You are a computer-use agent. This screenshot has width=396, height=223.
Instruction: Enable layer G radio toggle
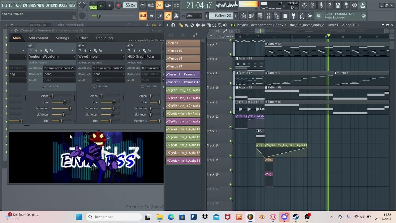click(x=79, y=45)
